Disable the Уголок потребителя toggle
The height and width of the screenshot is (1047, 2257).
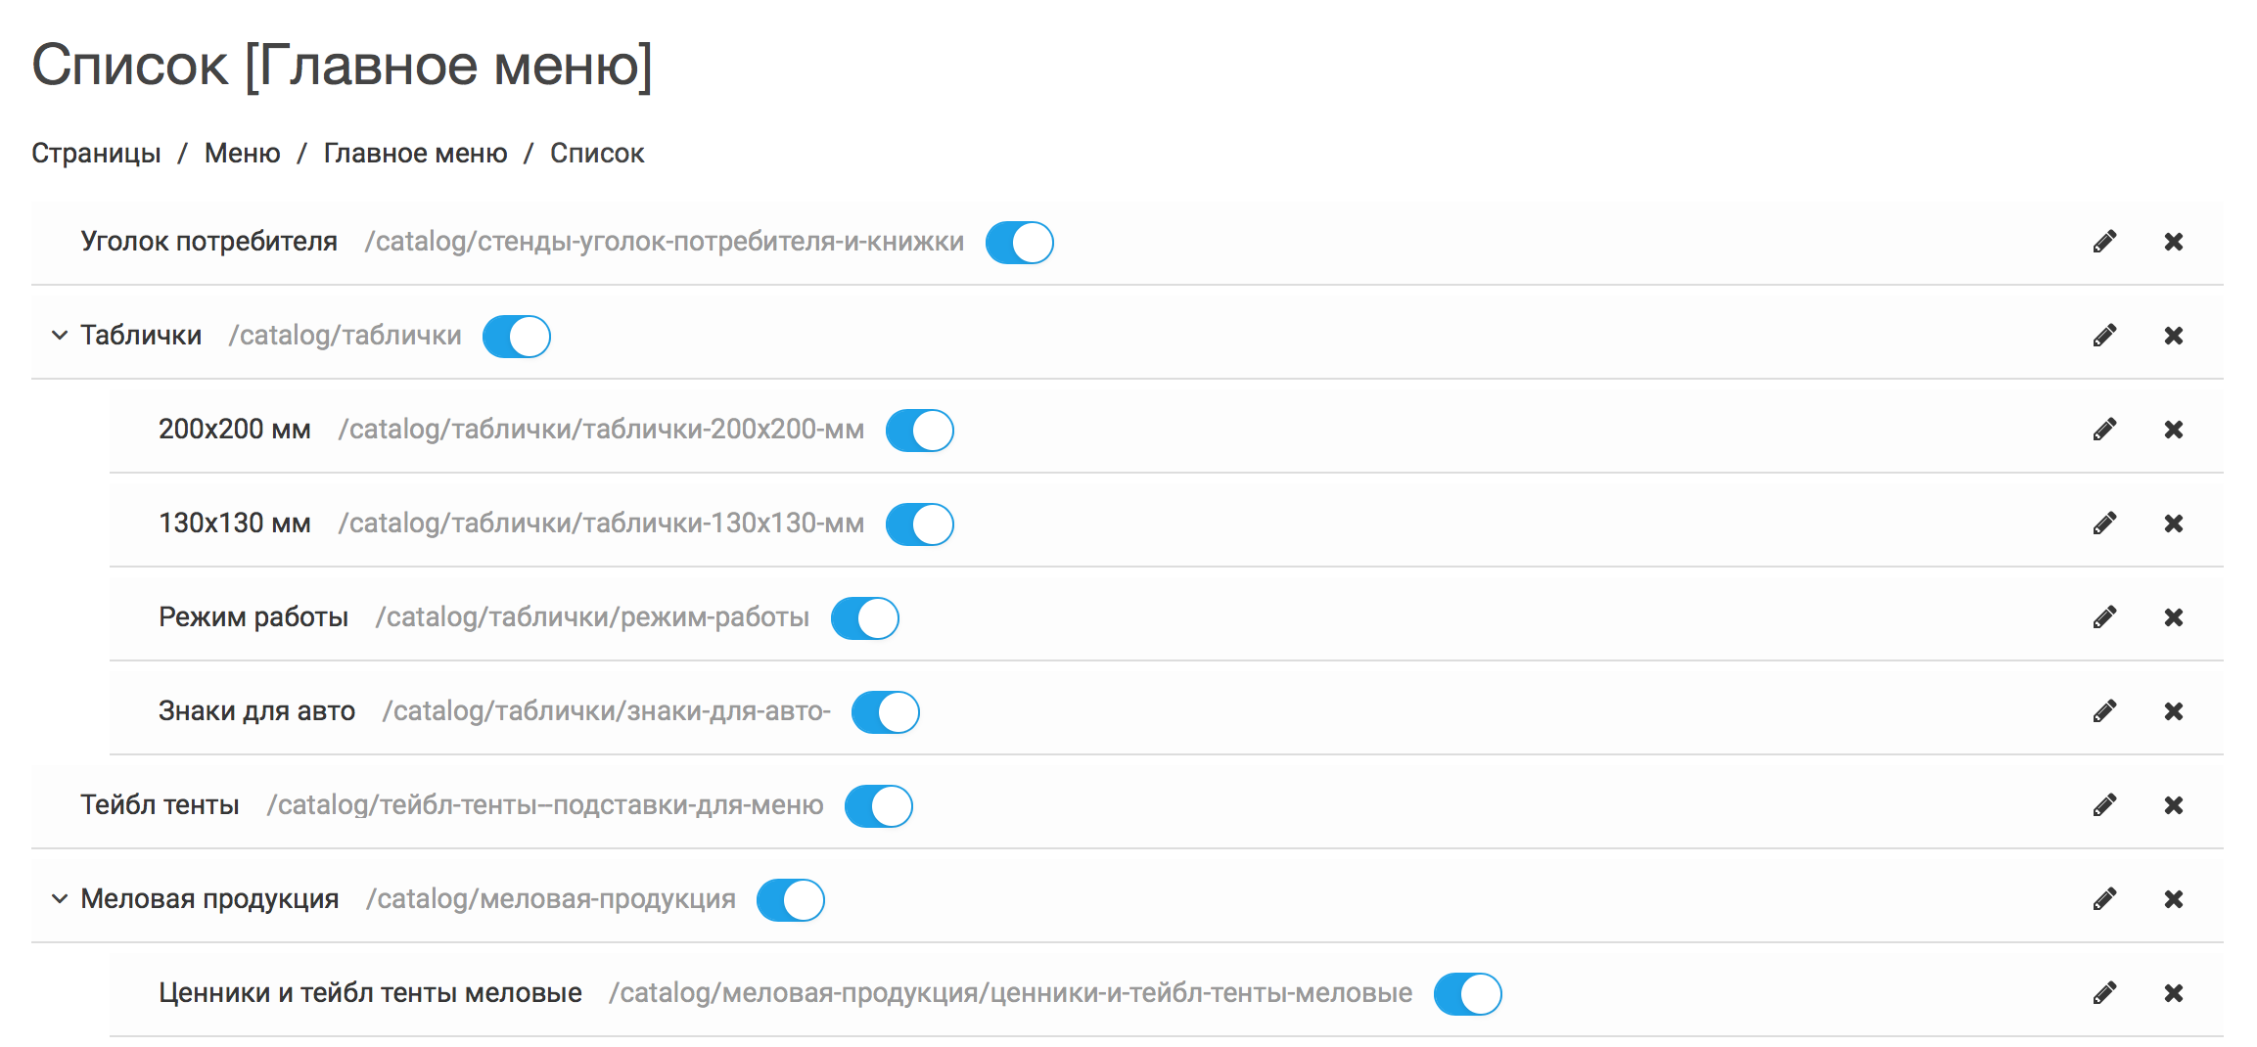tap(1019, 243)
